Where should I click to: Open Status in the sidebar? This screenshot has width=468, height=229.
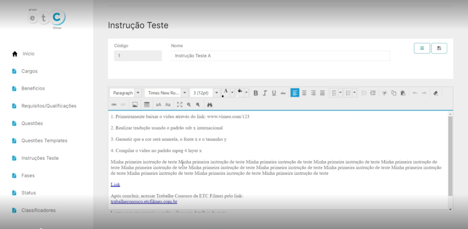click(28, 193)
